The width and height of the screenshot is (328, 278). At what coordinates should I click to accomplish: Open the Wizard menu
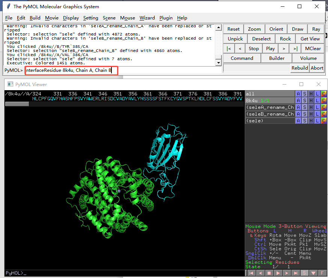(147, 18)
